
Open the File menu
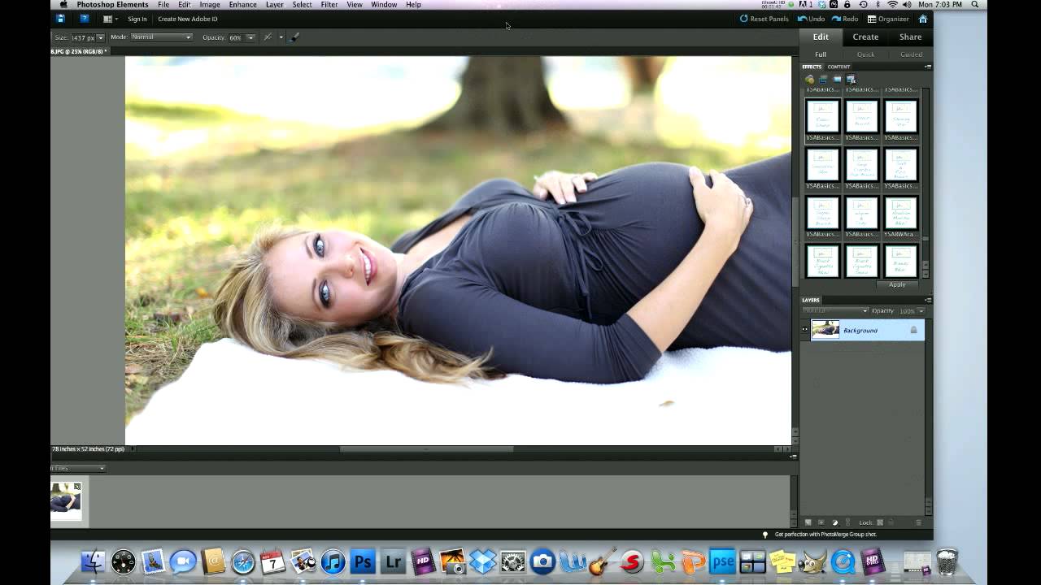point(163,5)
